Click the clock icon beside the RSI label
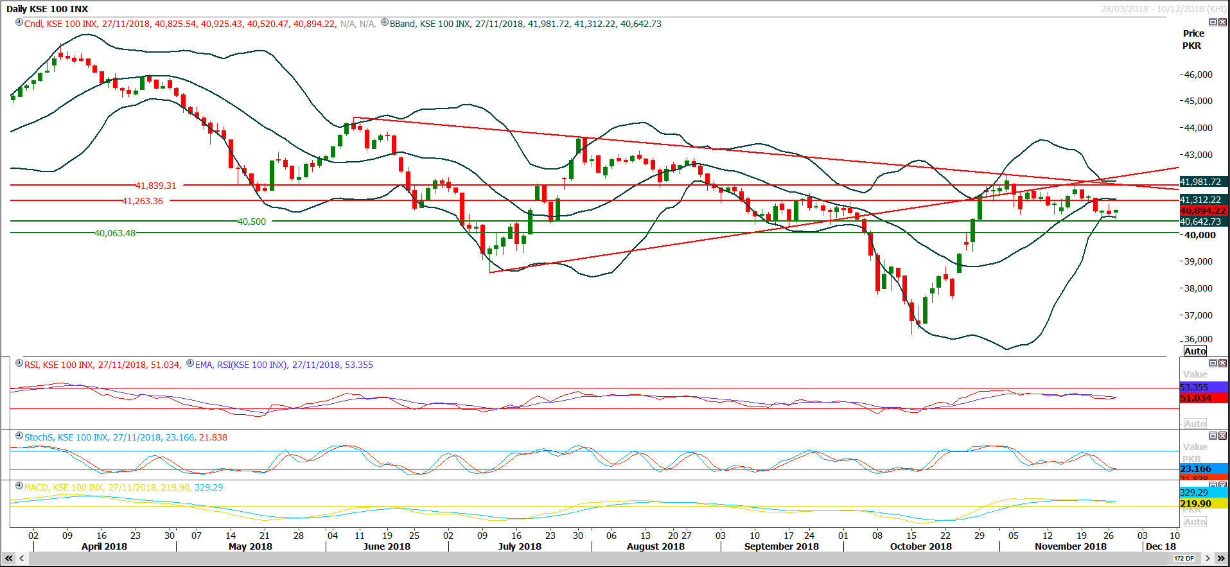The image size is (1230, 567). (19, 363)
